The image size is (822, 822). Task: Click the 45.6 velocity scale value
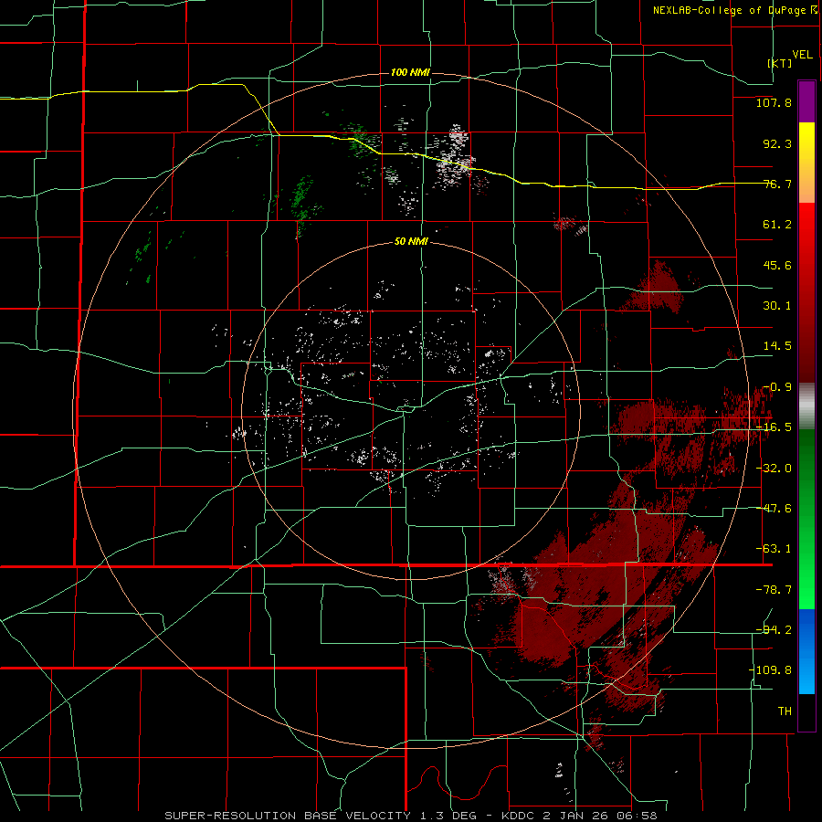pyautogui.click(x=777, y=265)
